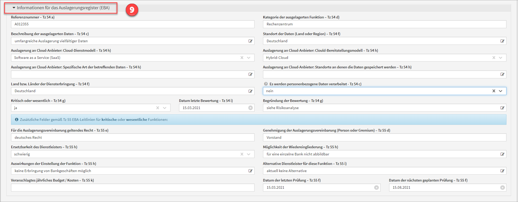Remove Software as a Service selection

(242, 58)
